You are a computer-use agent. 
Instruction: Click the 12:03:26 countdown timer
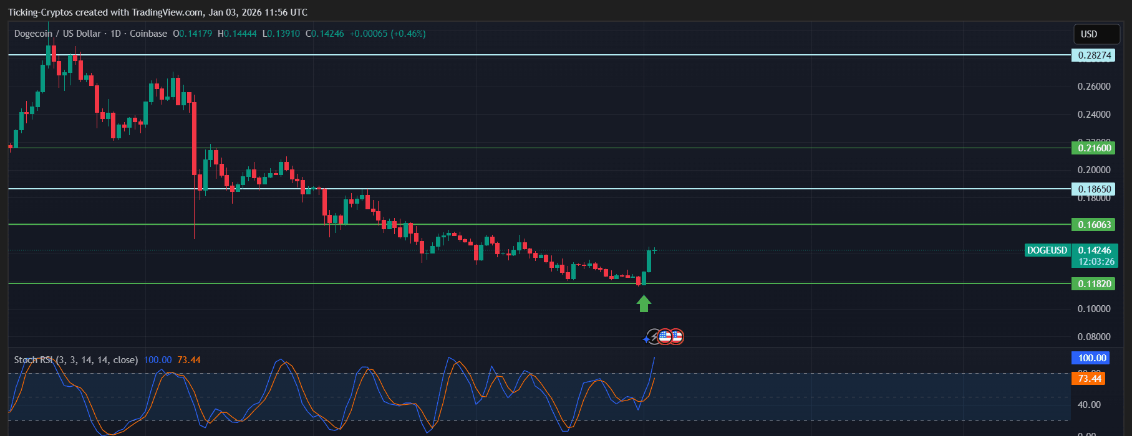1096,262
